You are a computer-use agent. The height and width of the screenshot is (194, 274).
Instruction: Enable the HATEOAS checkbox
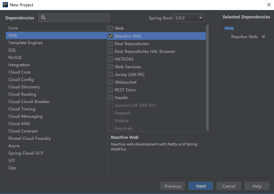(110, 59)
